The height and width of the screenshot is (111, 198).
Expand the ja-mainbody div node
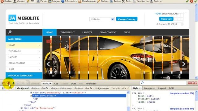pyautogui.click(x=31, y=92)
